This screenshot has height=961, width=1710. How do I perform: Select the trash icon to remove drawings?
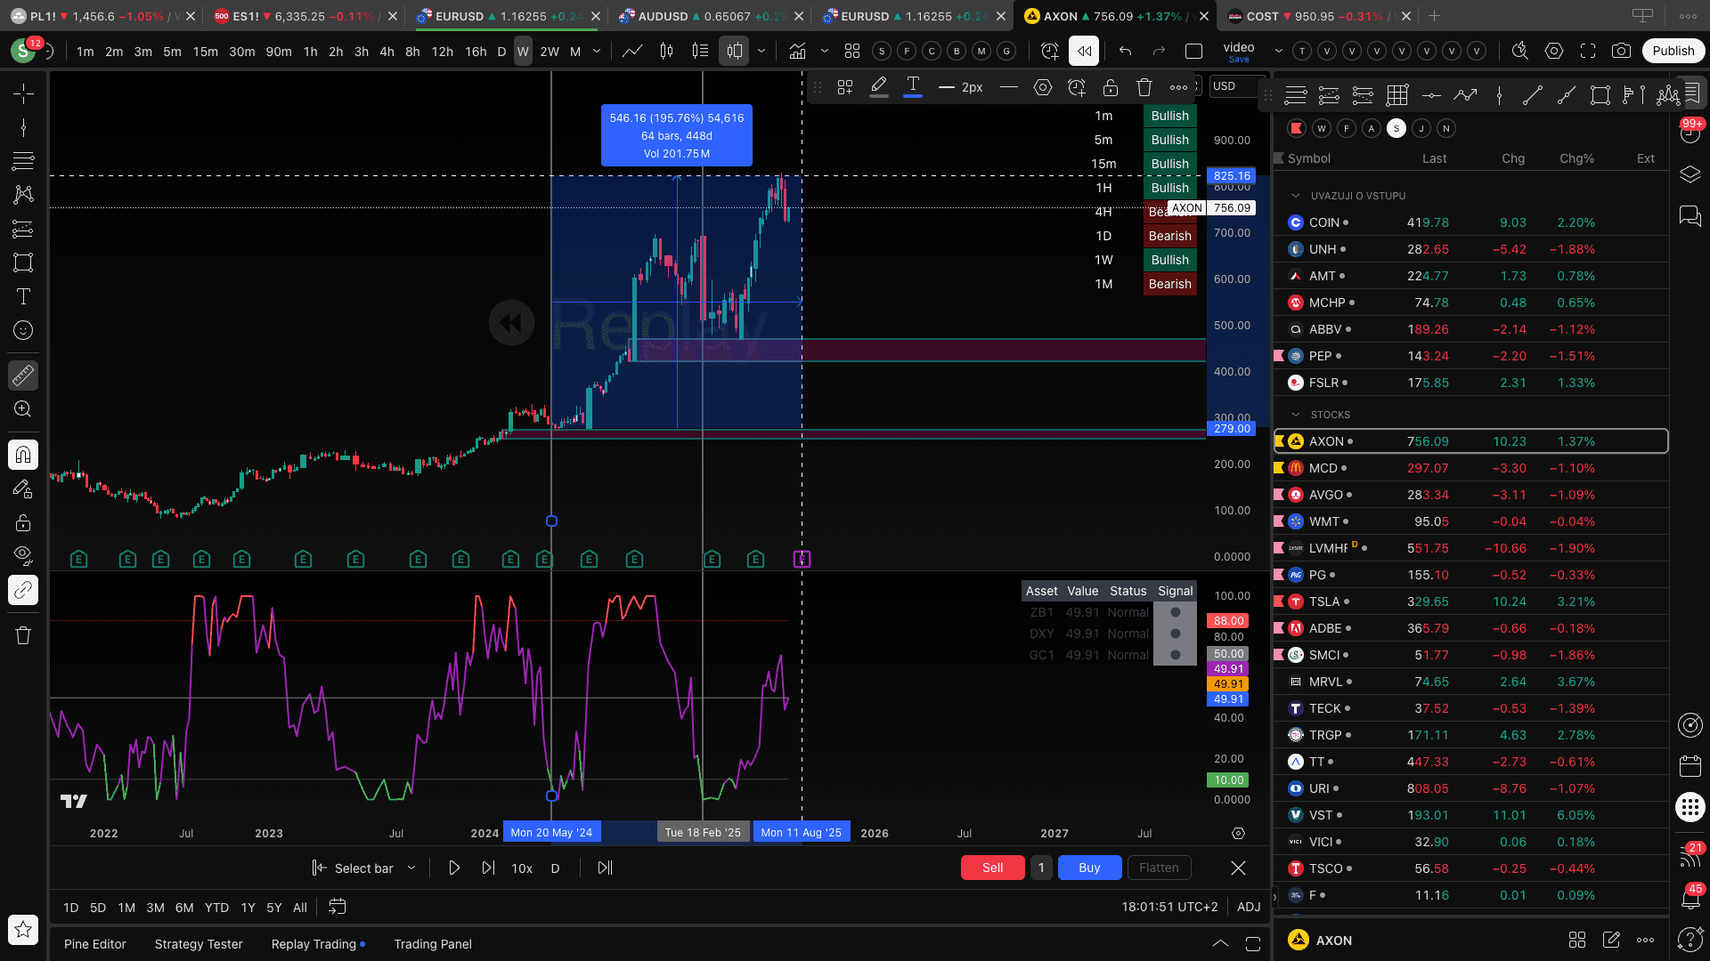pos(23,635)
